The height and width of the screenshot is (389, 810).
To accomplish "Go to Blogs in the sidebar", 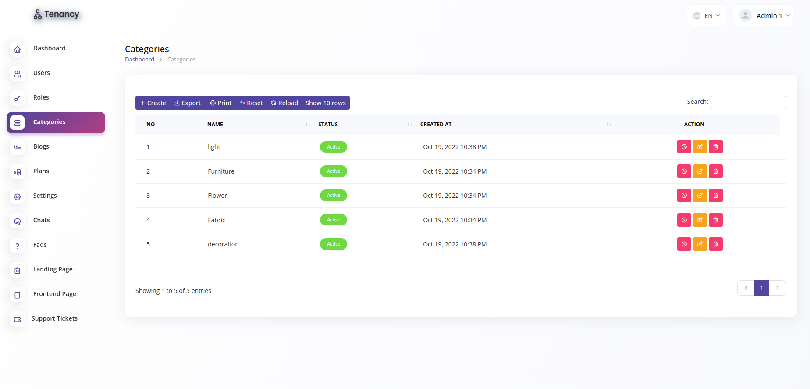I will [41, 146].
